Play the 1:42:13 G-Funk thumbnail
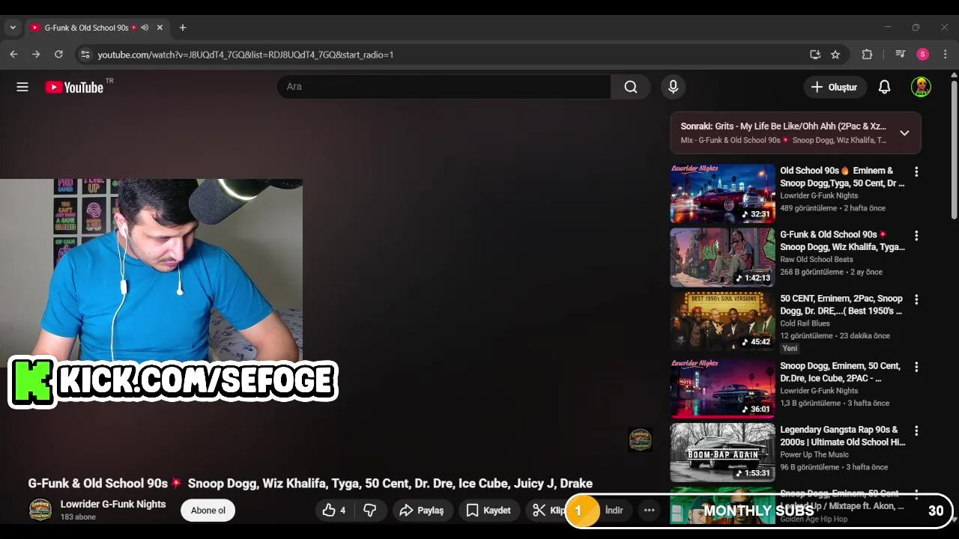The width and height of the screenshot is (959, 539). pyautogui.click(x=722, y=258)
